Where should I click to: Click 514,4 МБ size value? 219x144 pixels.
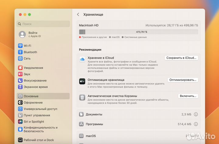point(185,124)
